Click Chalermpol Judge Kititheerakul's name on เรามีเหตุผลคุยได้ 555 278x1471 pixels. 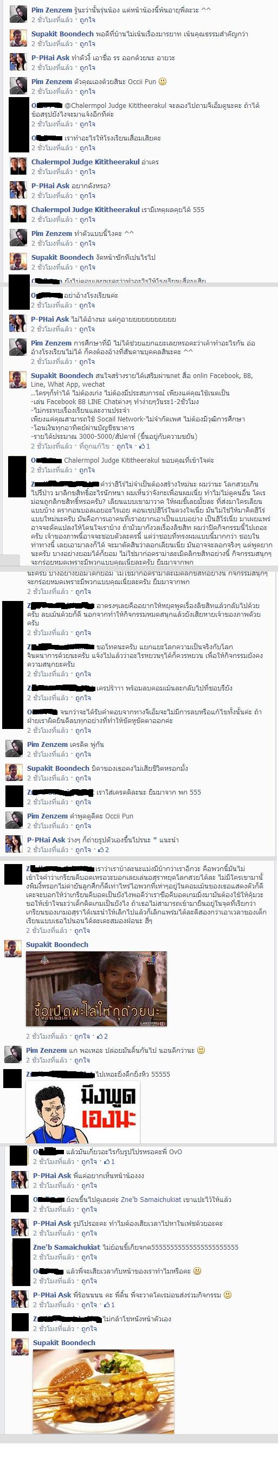pyautogui.click(x=85, y=209)
